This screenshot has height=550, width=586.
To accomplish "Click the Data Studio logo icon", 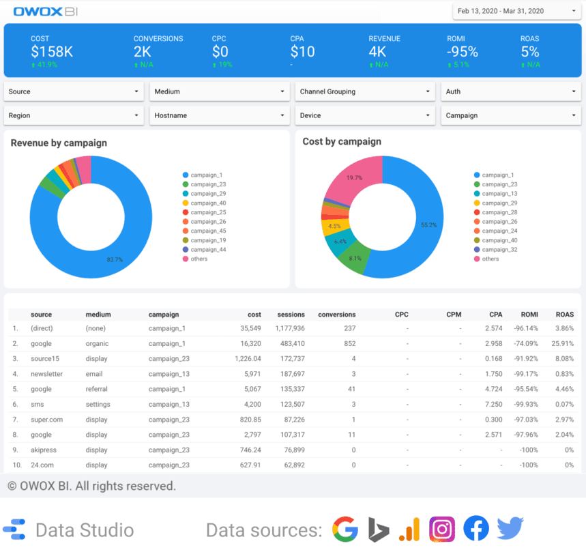I will click(14, 530).
